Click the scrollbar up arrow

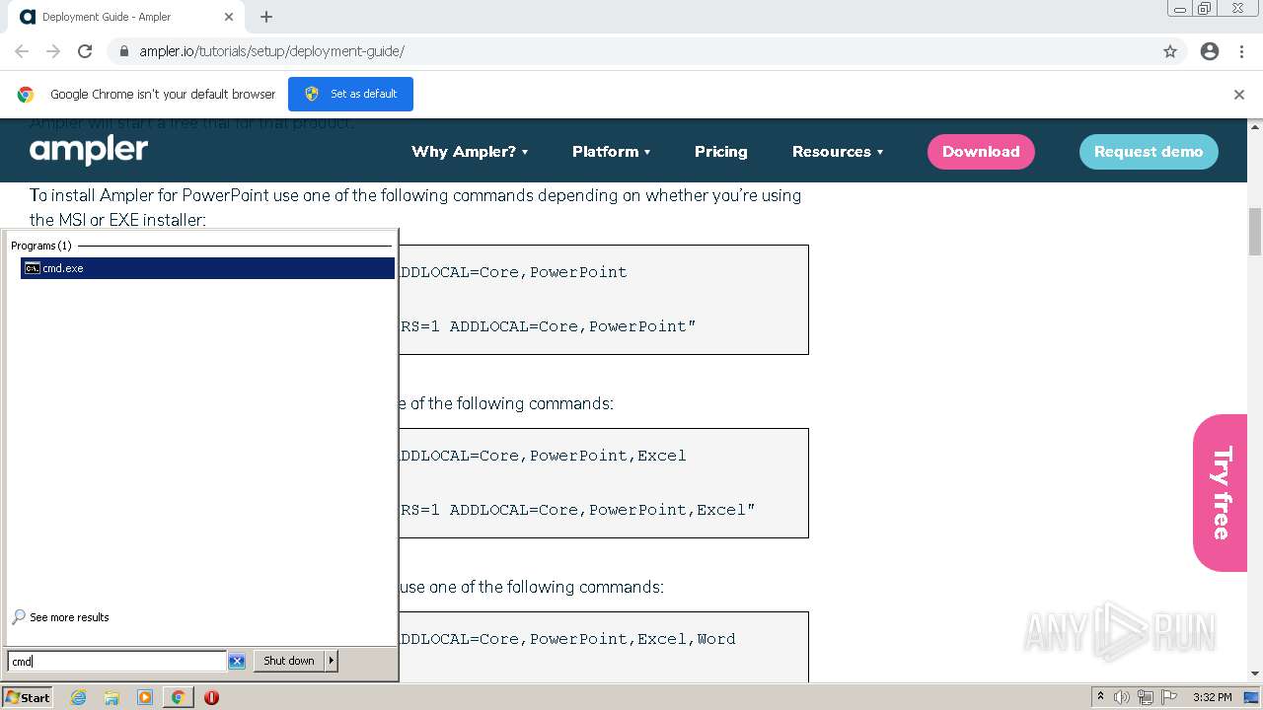click(1255, 127)
